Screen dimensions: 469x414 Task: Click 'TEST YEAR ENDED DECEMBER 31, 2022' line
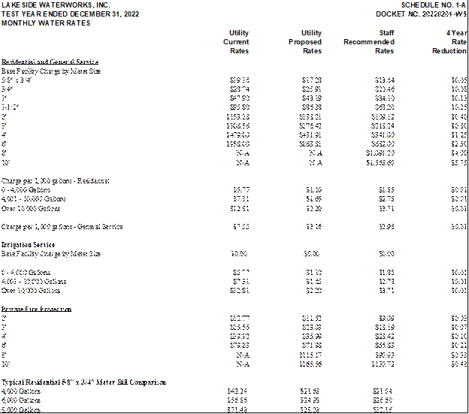point(71,14)
